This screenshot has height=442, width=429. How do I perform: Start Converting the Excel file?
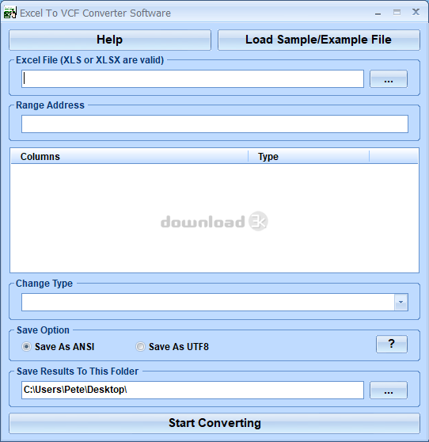click(214, 423)
